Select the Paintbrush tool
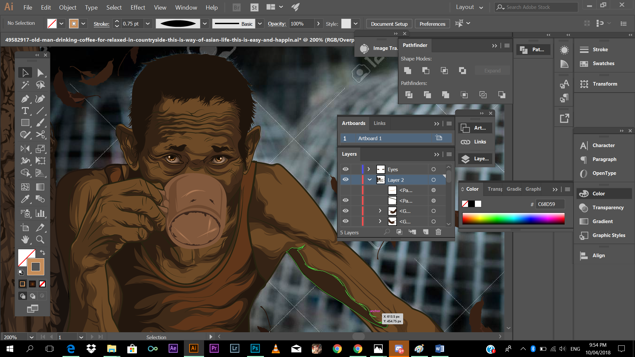Image resolution: width=635 pixels, height=357 pixels. [40, 123]
